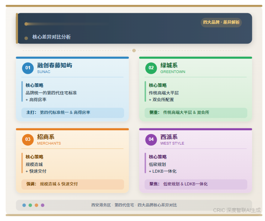Select the 西安港务区 footer caption

pos(134,205)
